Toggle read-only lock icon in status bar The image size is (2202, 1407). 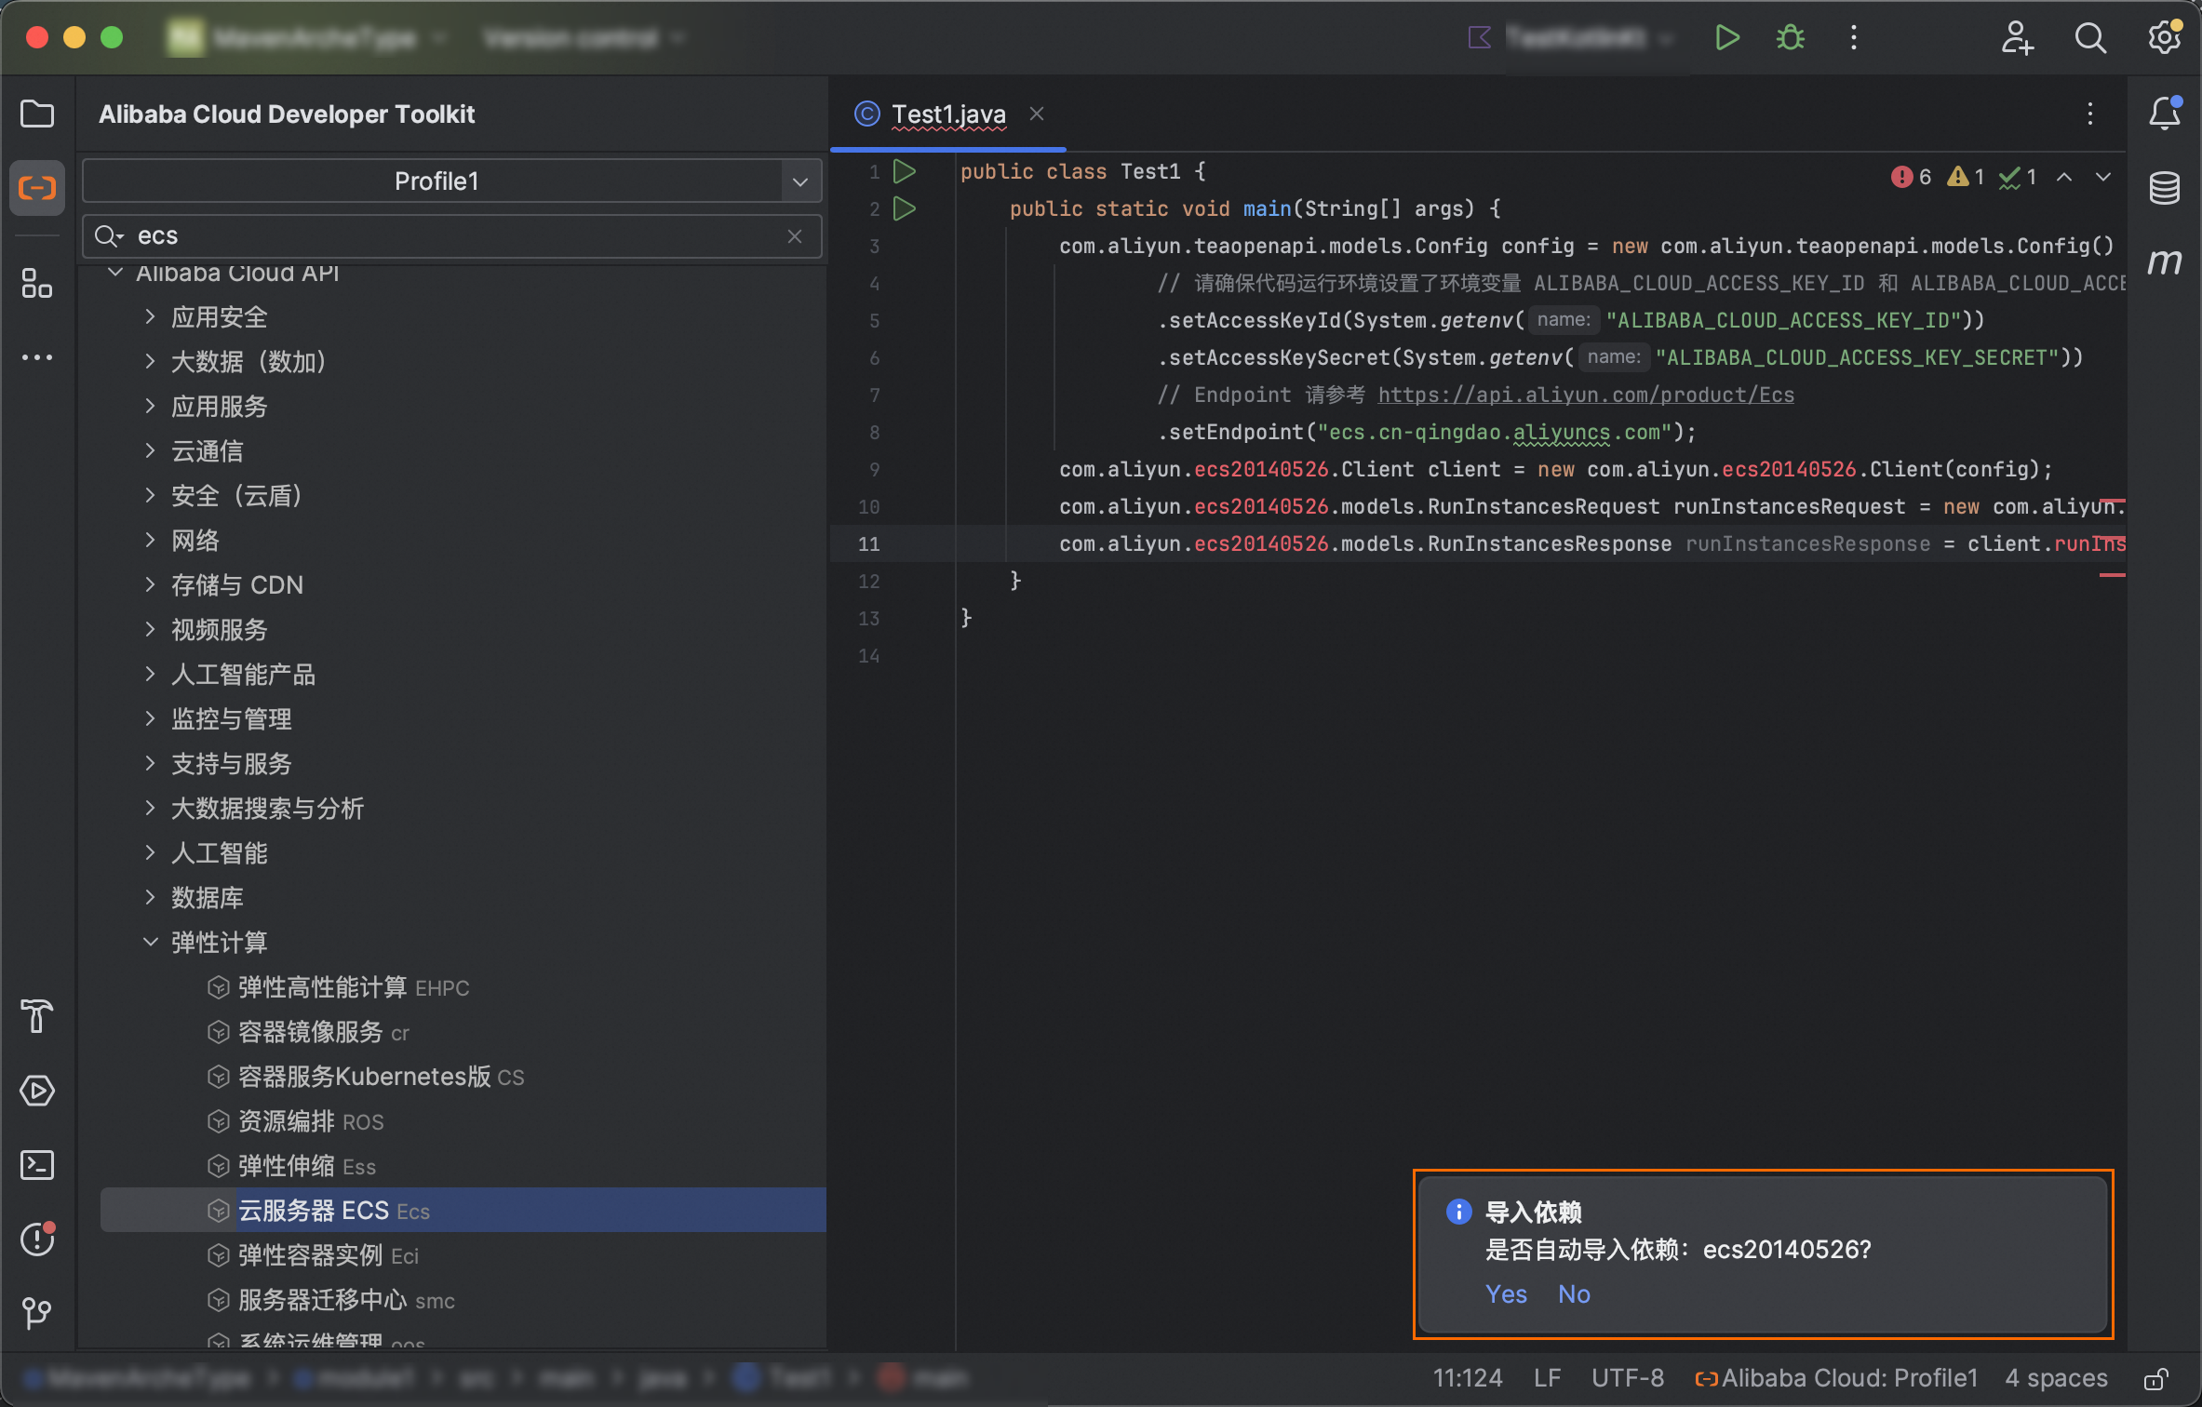click(x=2155, y=1378)
